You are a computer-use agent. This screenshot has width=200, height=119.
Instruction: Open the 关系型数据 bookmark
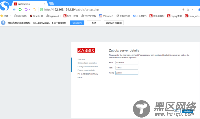click(x=157, y=16)
